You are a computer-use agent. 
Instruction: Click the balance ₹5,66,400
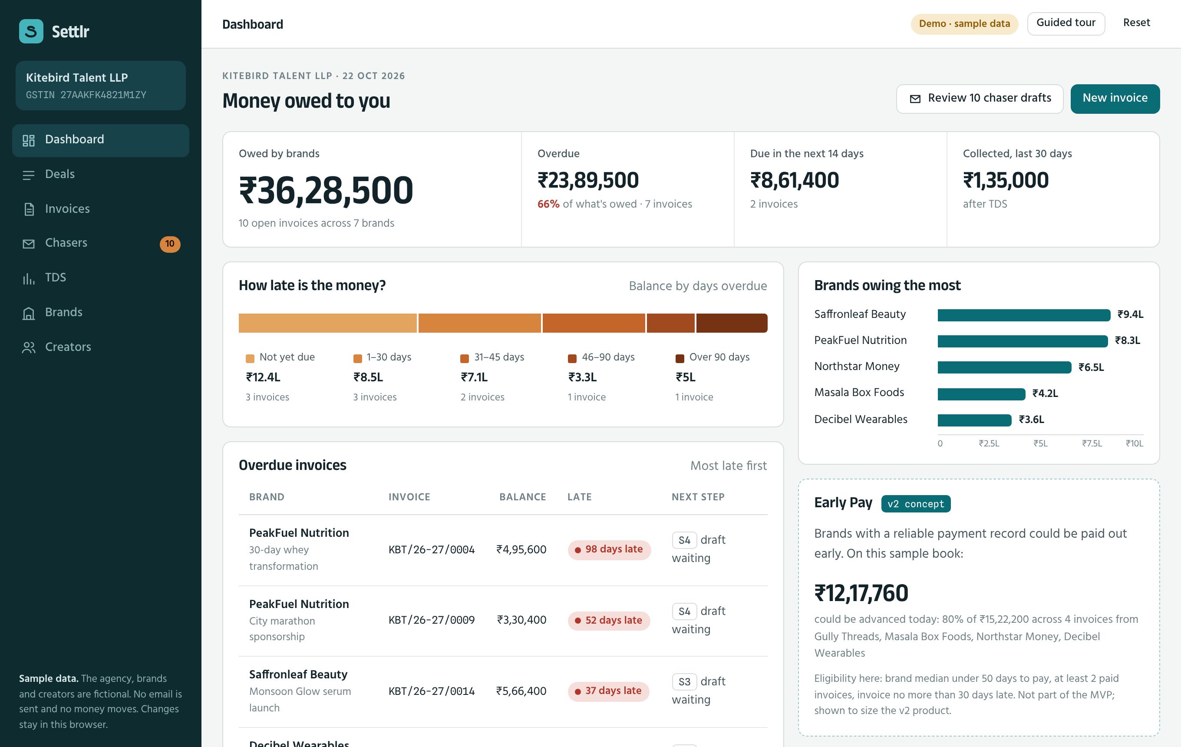click(x=521, y=691)
